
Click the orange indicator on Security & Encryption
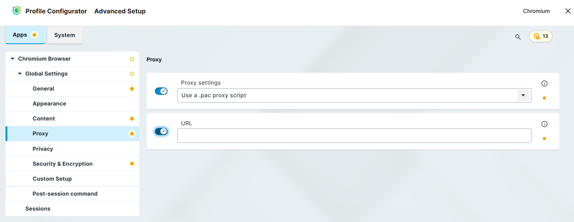(x=132, y=164)
